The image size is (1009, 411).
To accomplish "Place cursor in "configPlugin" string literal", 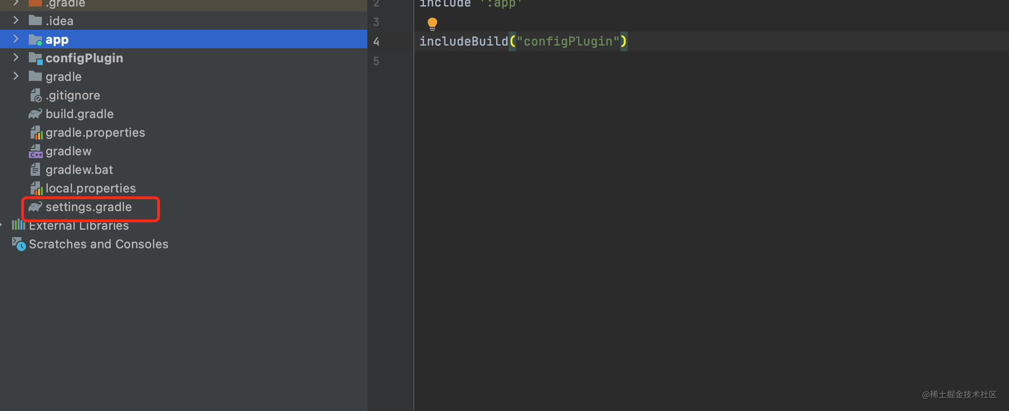I will (568, 42).
